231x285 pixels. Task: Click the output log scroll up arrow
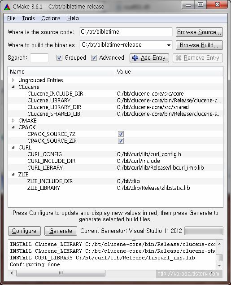[219, 244]
